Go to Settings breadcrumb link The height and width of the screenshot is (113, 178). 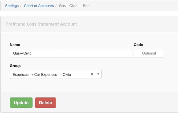(x=12, y=6)
